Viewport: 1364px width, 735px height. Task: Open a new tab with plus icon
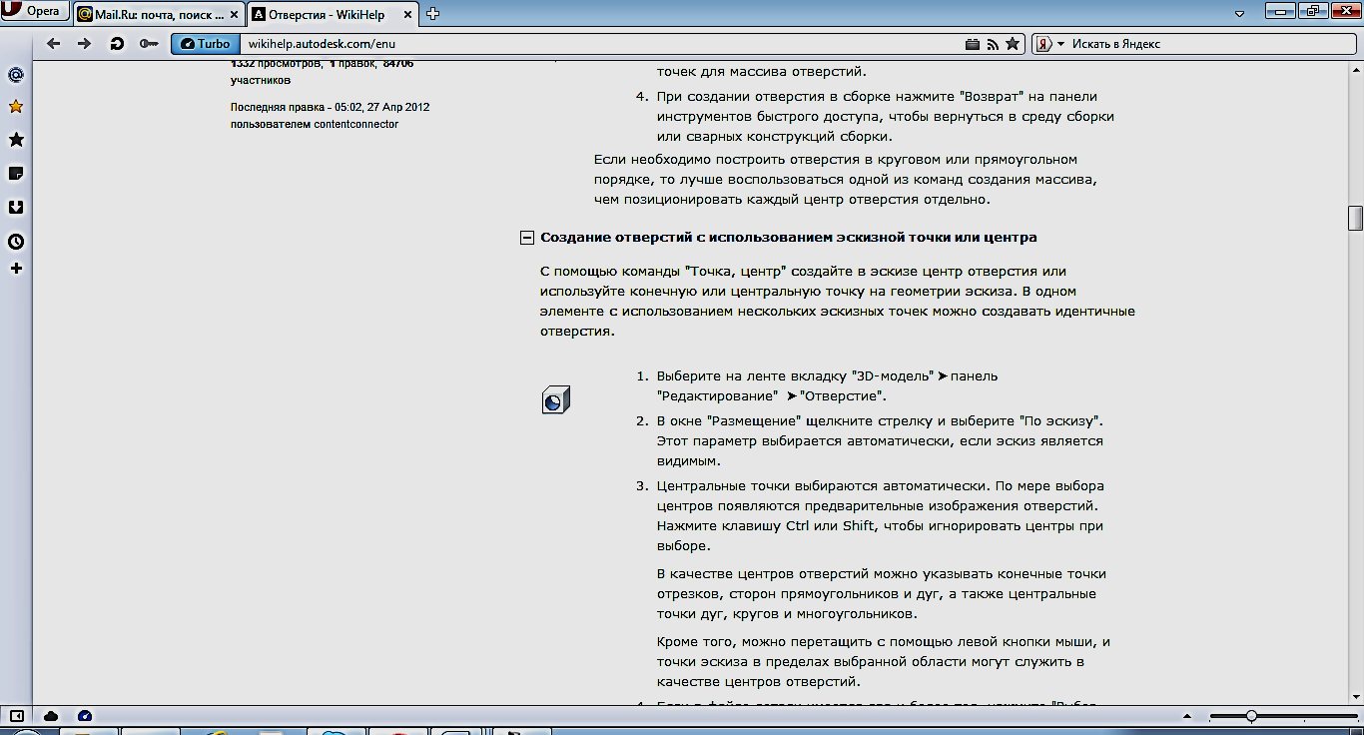[x=432, y=14]
